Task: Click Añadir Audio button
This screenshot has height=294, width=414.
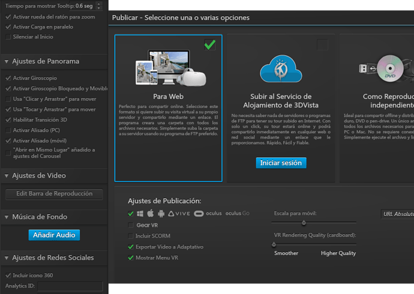Action: click(x=54, y=235)
